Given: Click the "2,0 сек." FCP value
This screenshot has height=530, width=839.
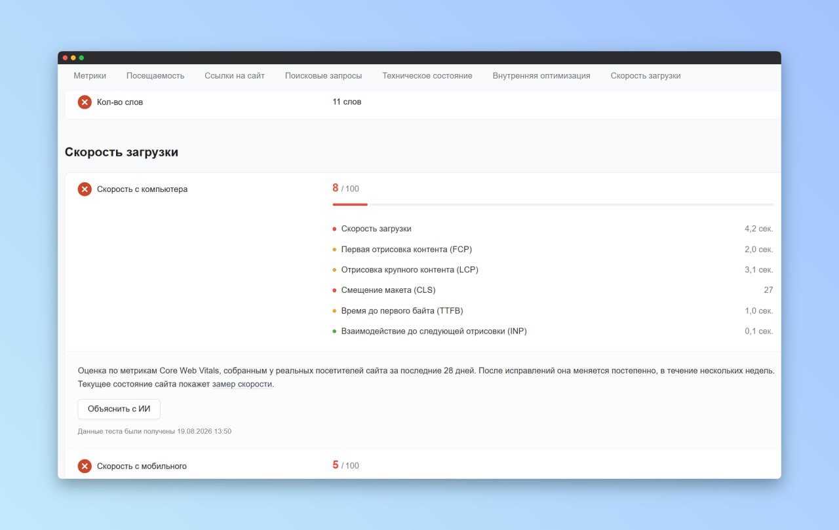Looking at the screenshot, I should (759, 250).
